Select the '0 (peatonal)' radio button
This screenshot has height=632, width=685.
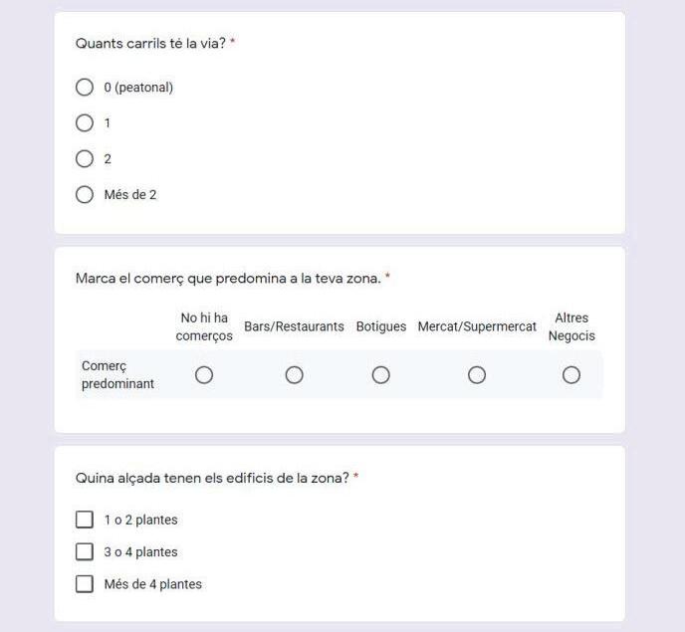tap(85, 88)
